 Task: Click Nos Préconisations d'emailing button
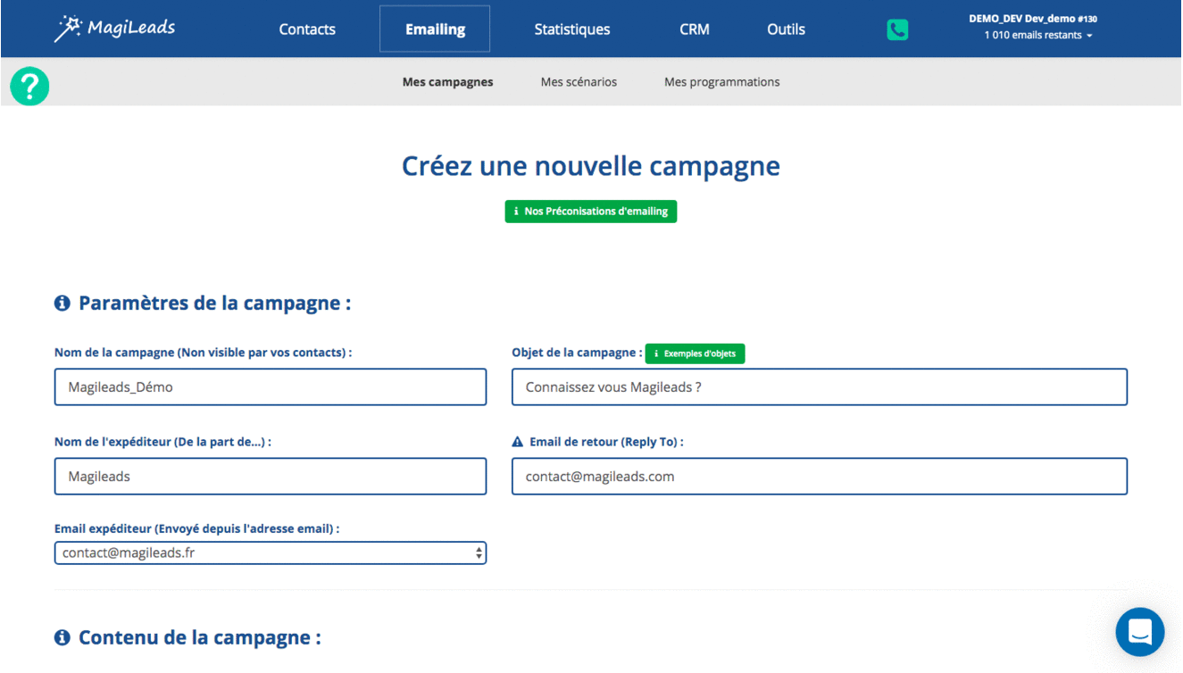click(591, 212)
